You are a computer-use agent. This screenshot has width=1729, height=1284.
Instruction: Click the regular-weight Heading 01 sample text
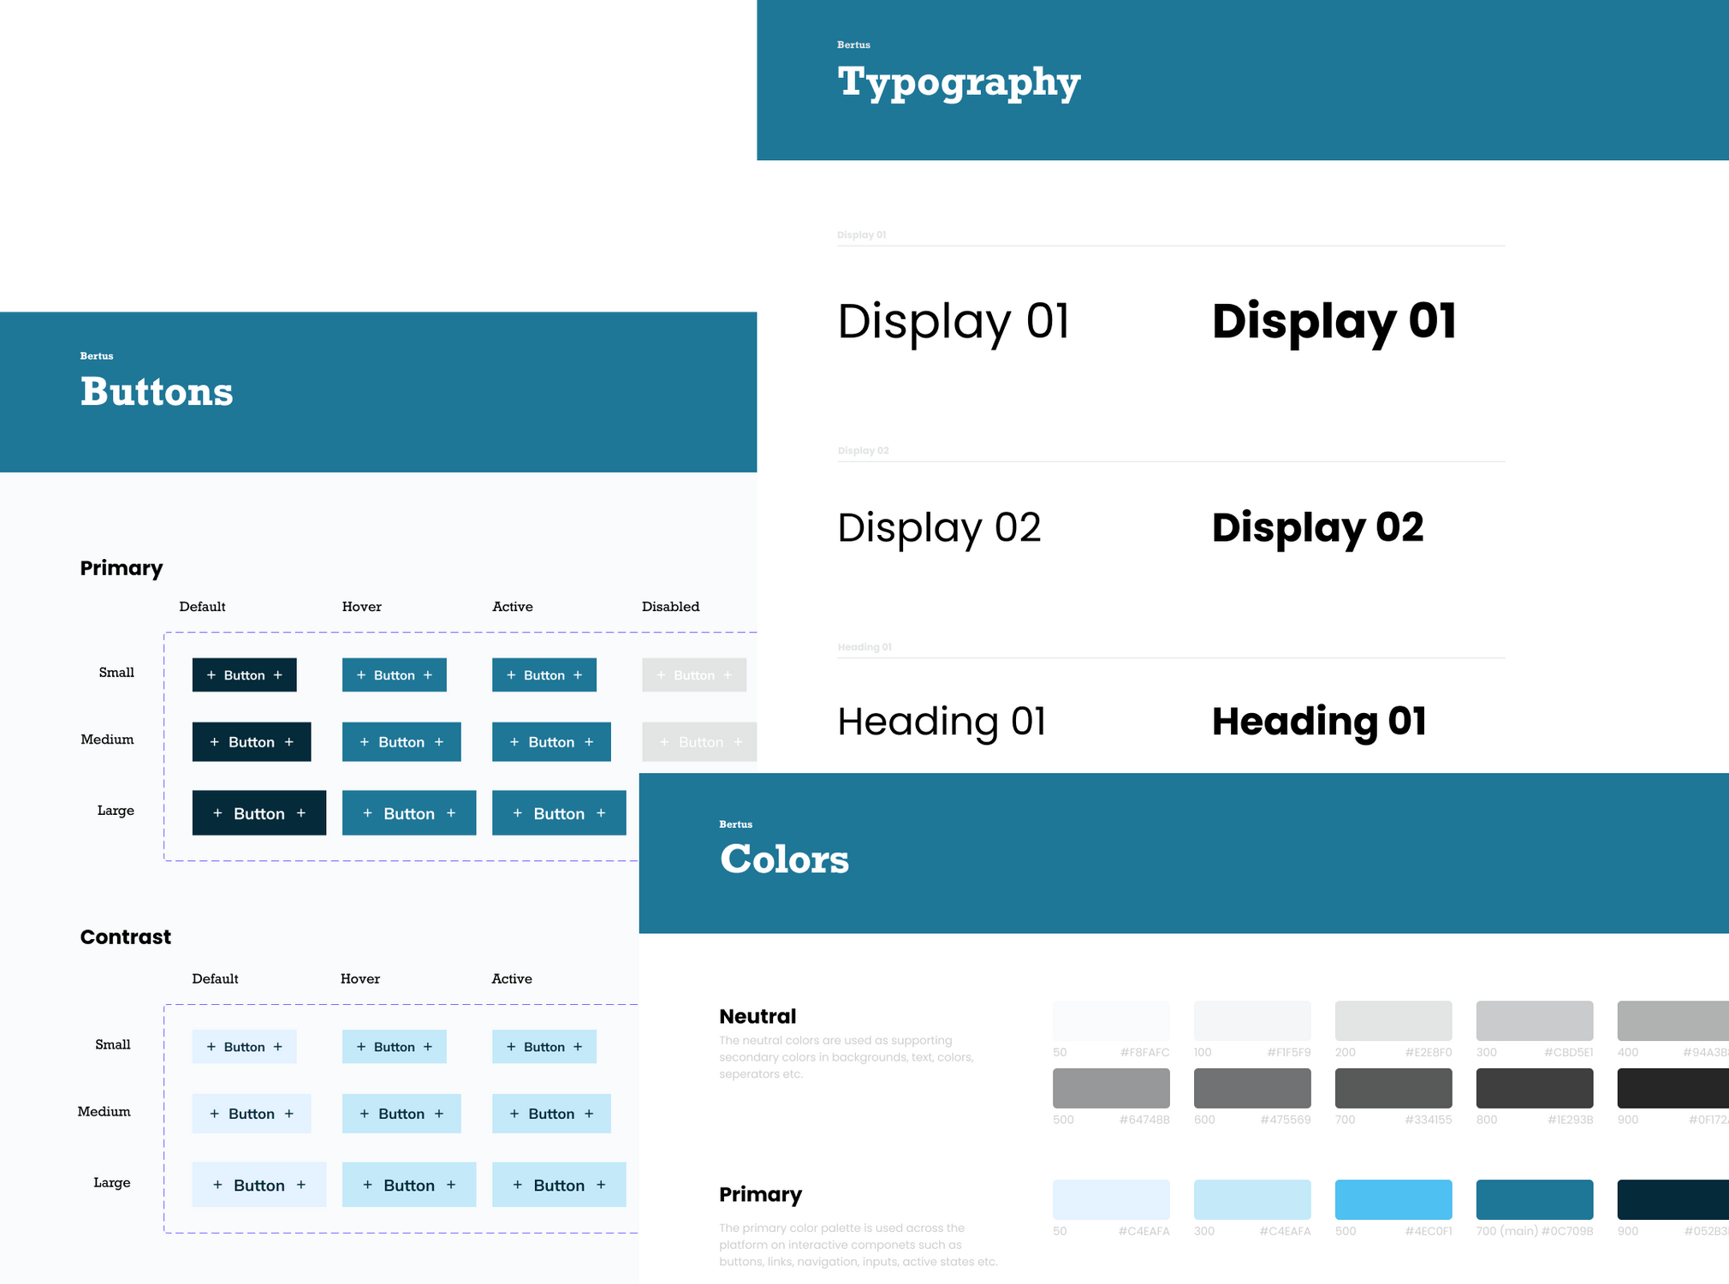(x=942, y=722)
